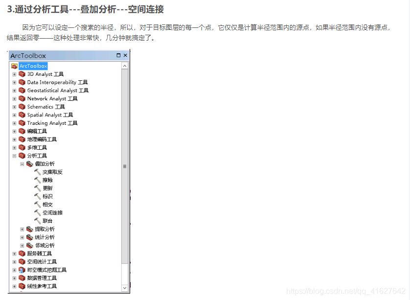
Task: Click the scroll down arrow in ArcToolbox
Action: coord(125,288)
